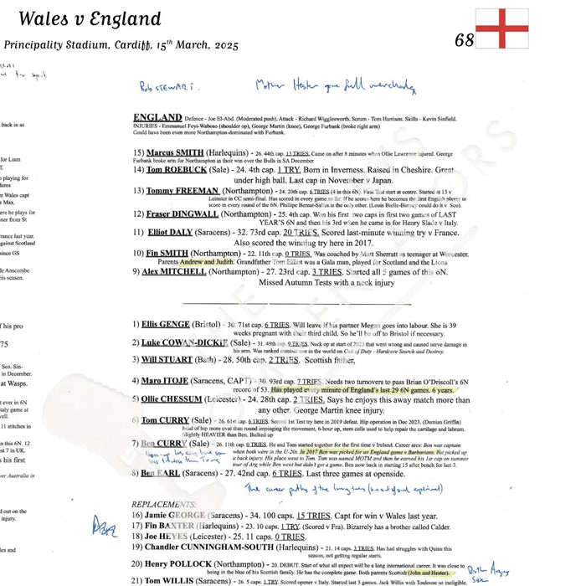Click handwritten 'career paths' note below Ben Earl
The image size is (586, 586).
[344, 488]
